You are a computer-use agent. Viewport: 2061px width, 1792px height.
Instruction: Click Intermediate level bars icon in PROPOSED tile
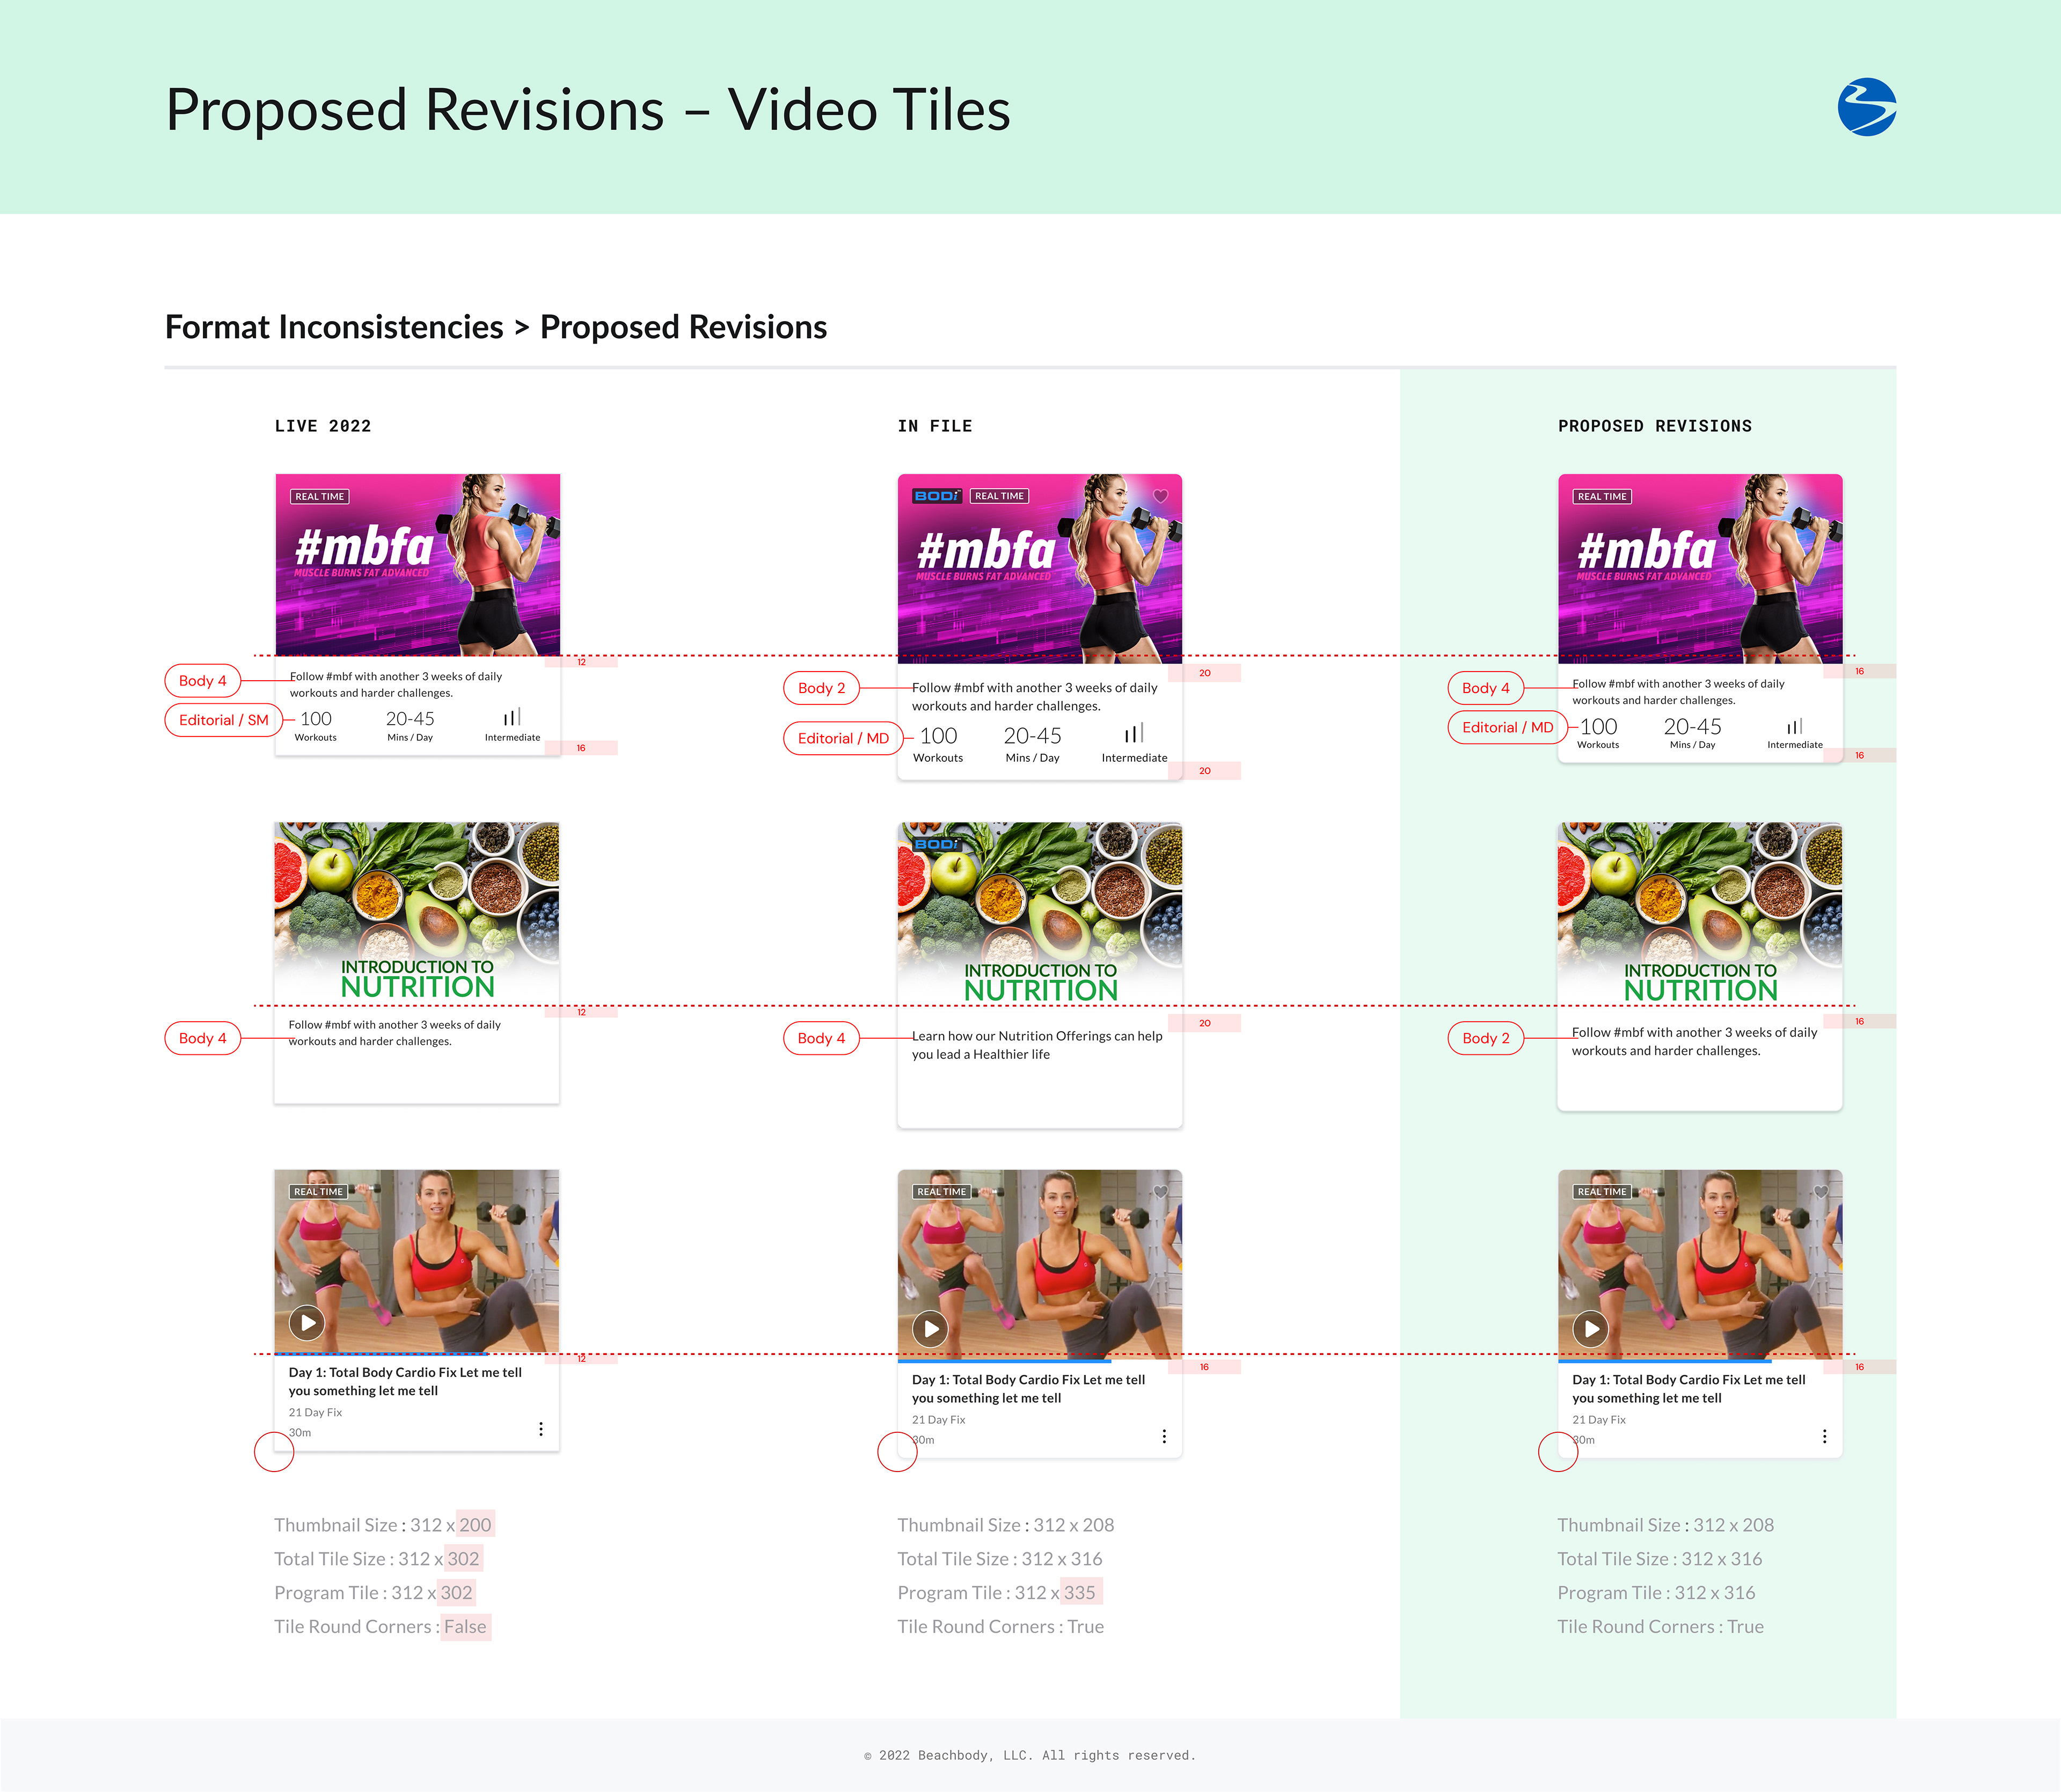pos(1794,725)
